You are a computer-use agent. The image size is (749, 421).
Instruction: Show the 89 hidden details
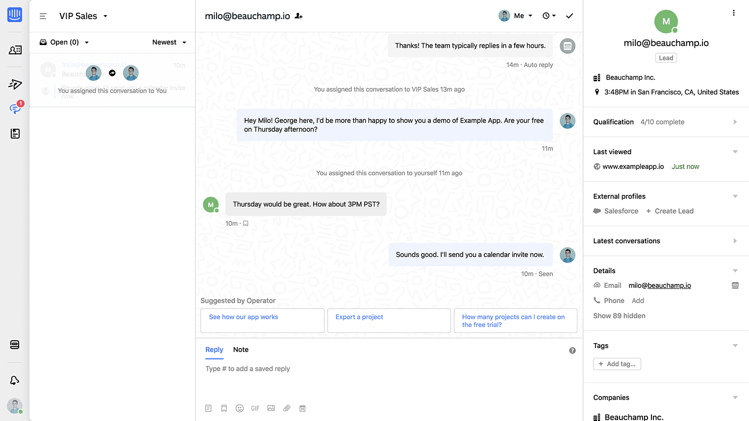coord(619,316)
